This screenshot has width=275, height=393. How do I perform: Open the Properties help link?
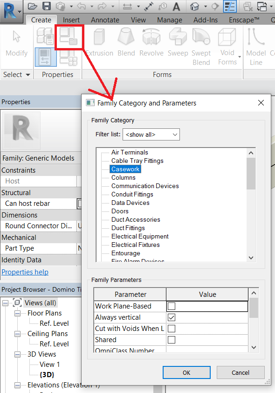tap(25, 272)
